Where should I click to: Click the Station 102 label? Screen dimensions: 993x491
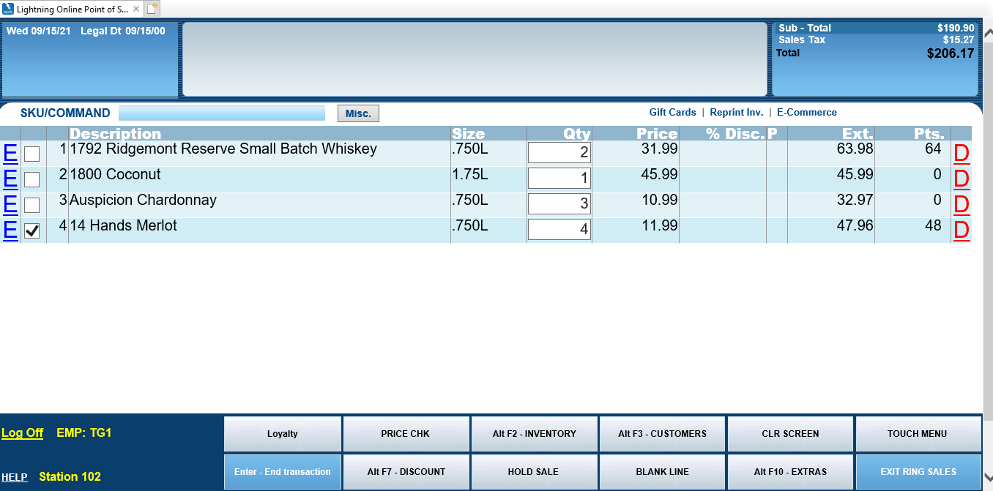70,476
